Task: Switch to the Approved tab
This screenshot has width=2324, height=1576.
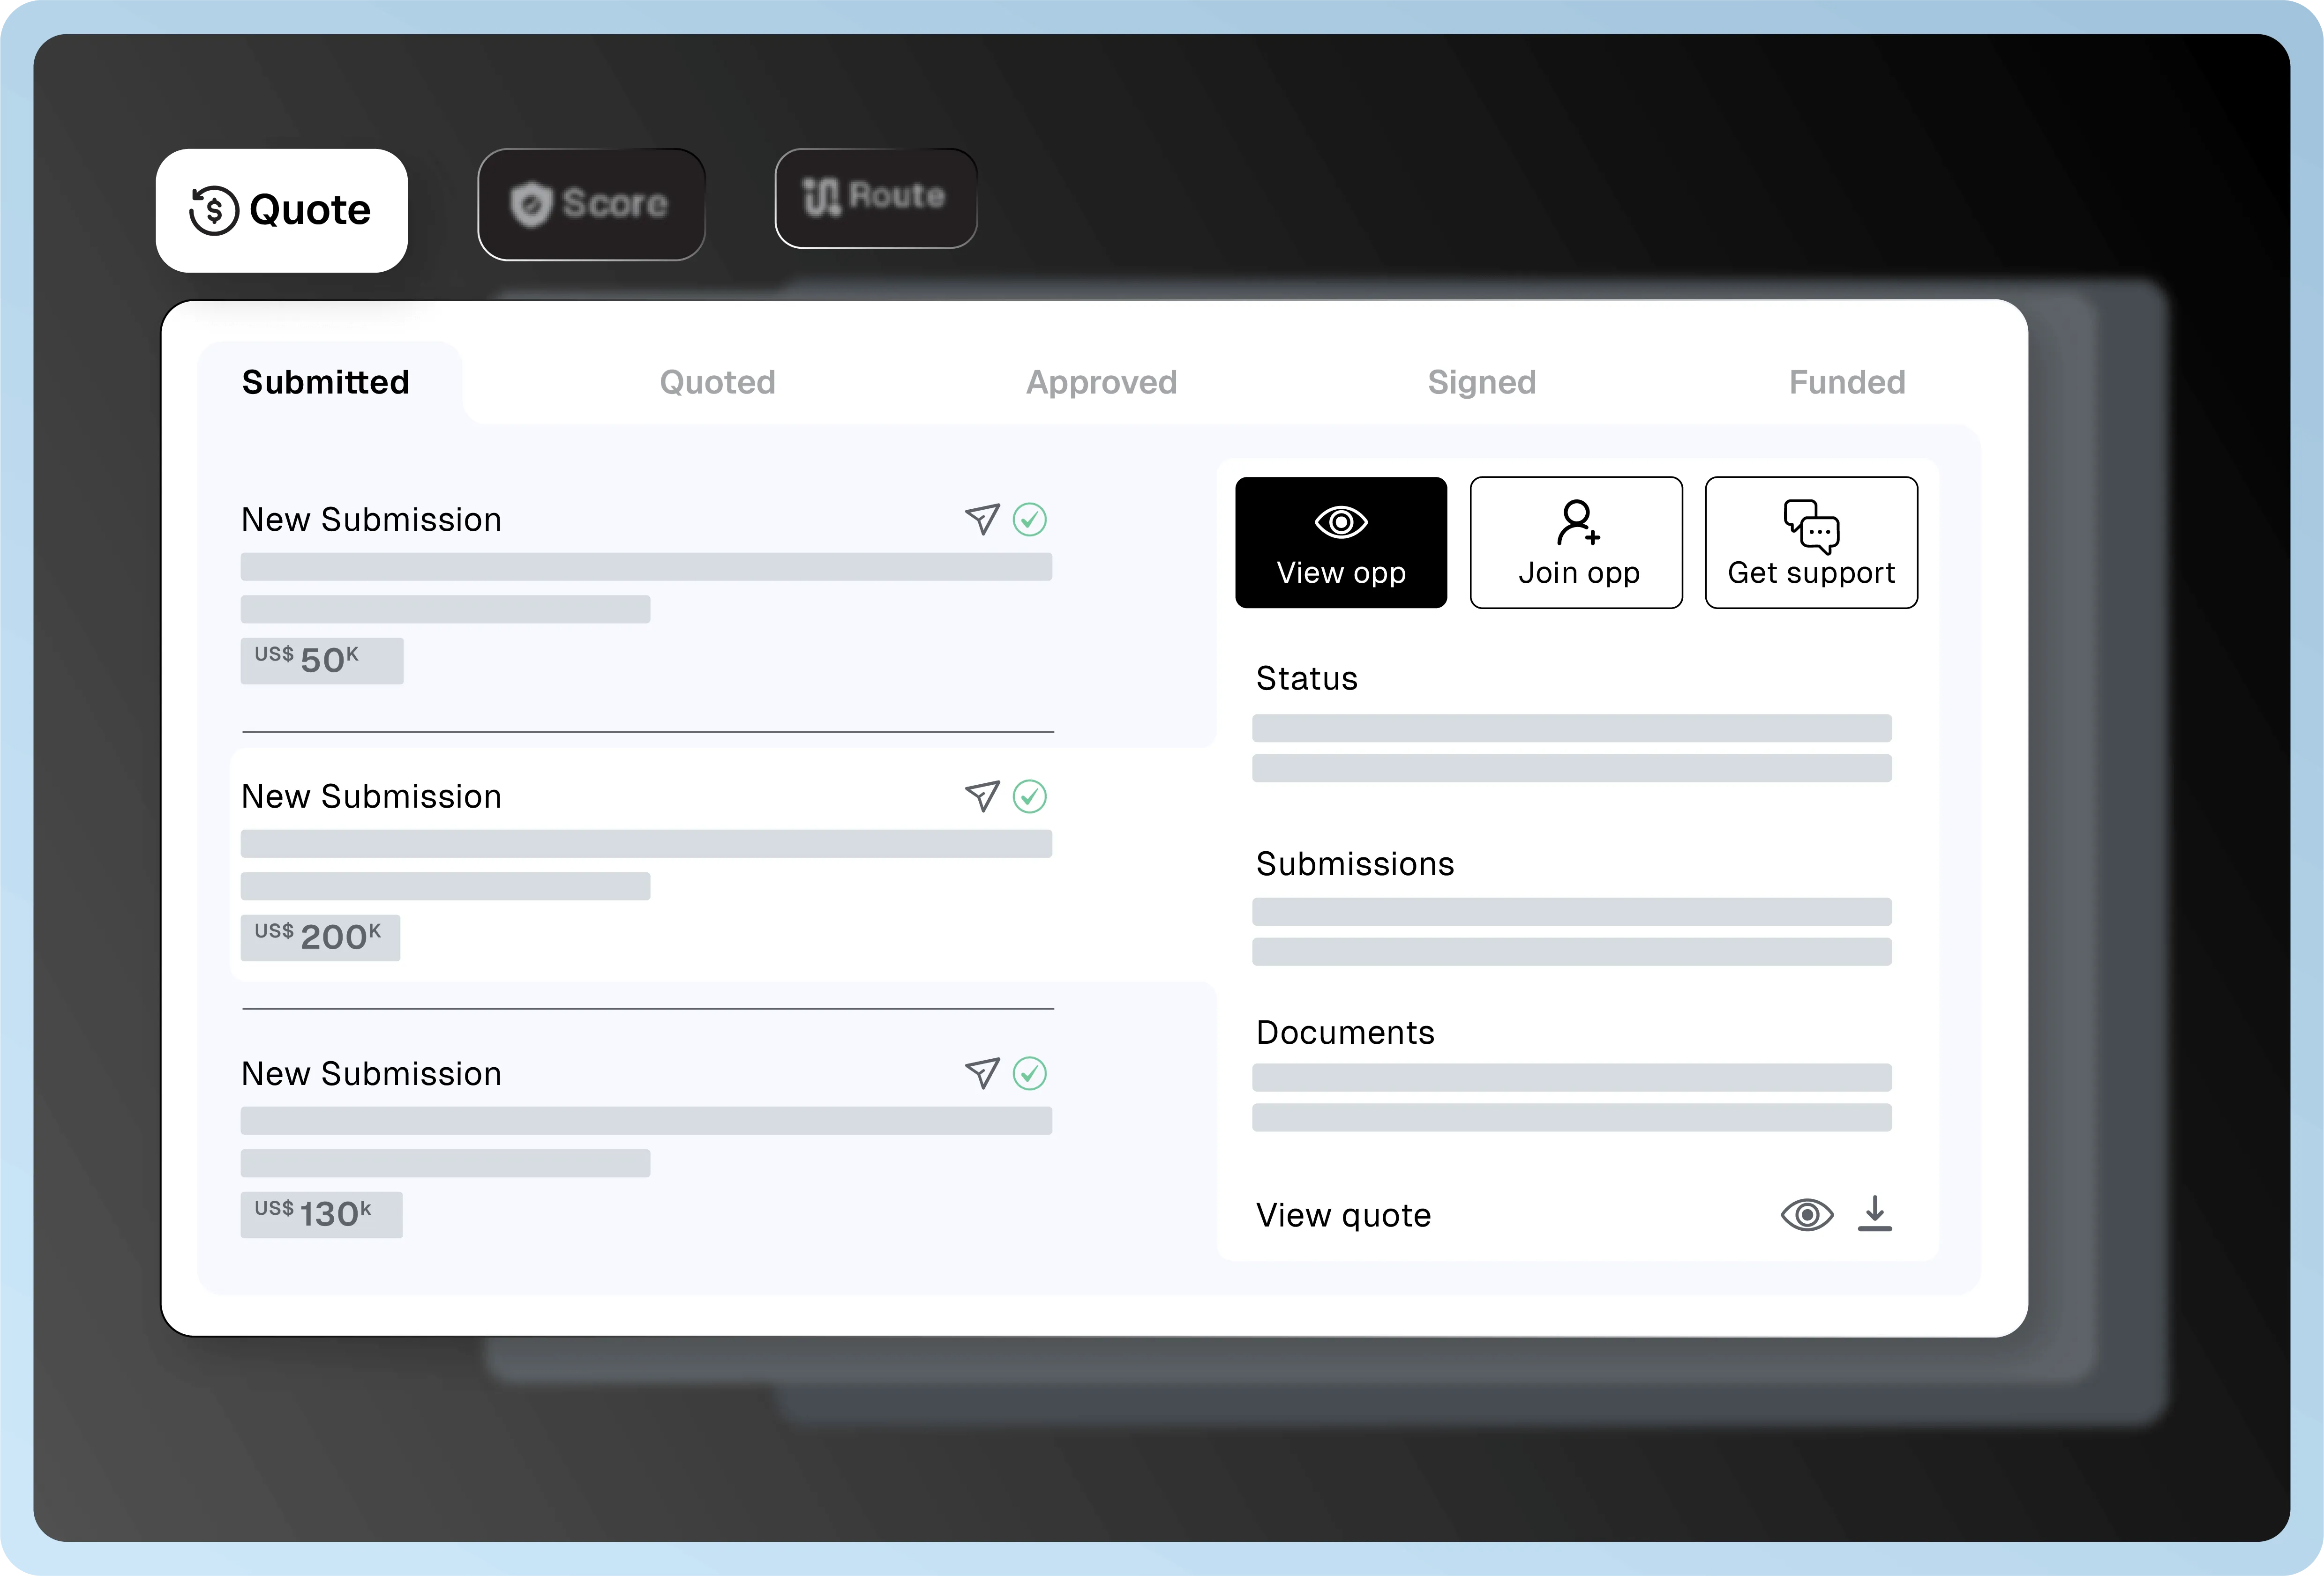Action: pos(1101,382)
